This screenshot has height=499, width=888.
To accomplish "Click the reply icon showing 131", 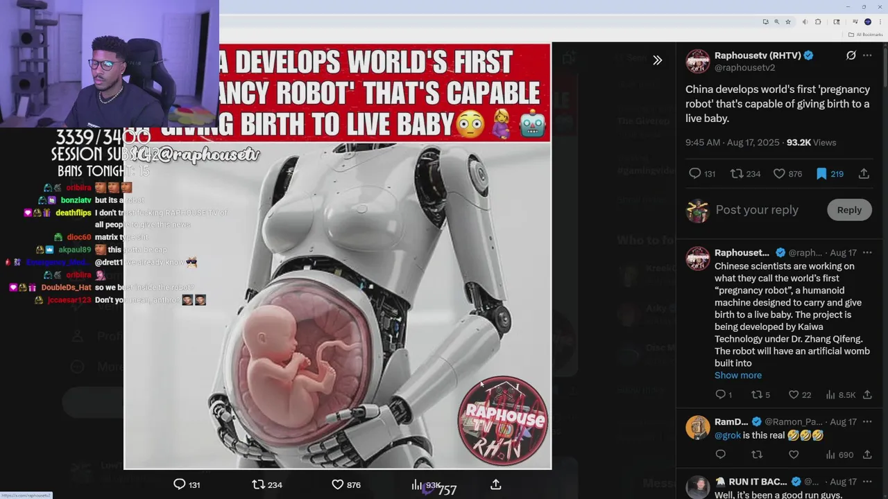I will click(x=701, y=174).
